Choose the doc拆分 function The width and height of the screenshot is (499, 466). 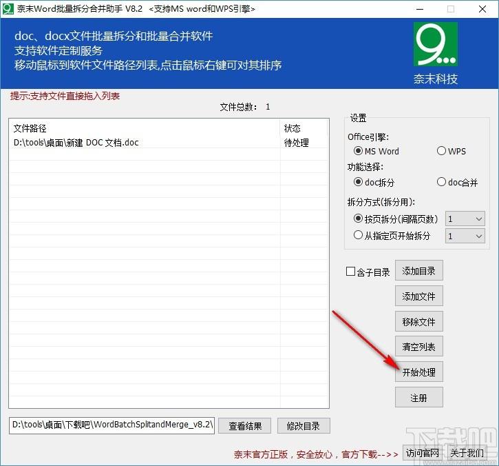[374, 182]
